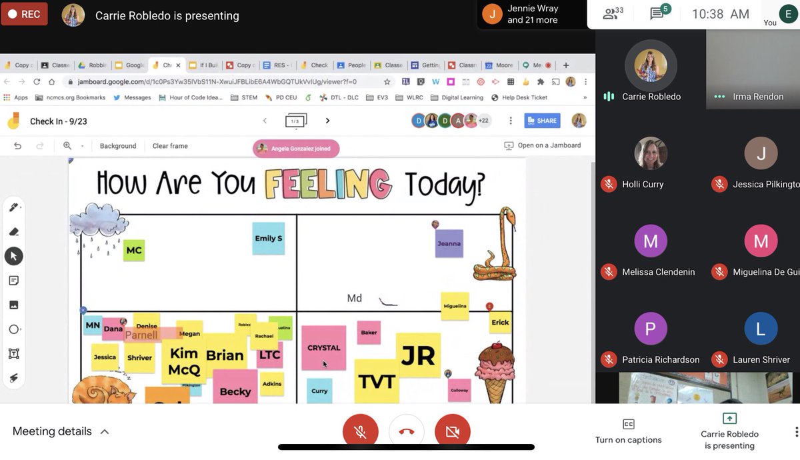Open a new Chrome tab
Image resolution: width=800 pixels, height=460 pixels.
pos(566,65)
